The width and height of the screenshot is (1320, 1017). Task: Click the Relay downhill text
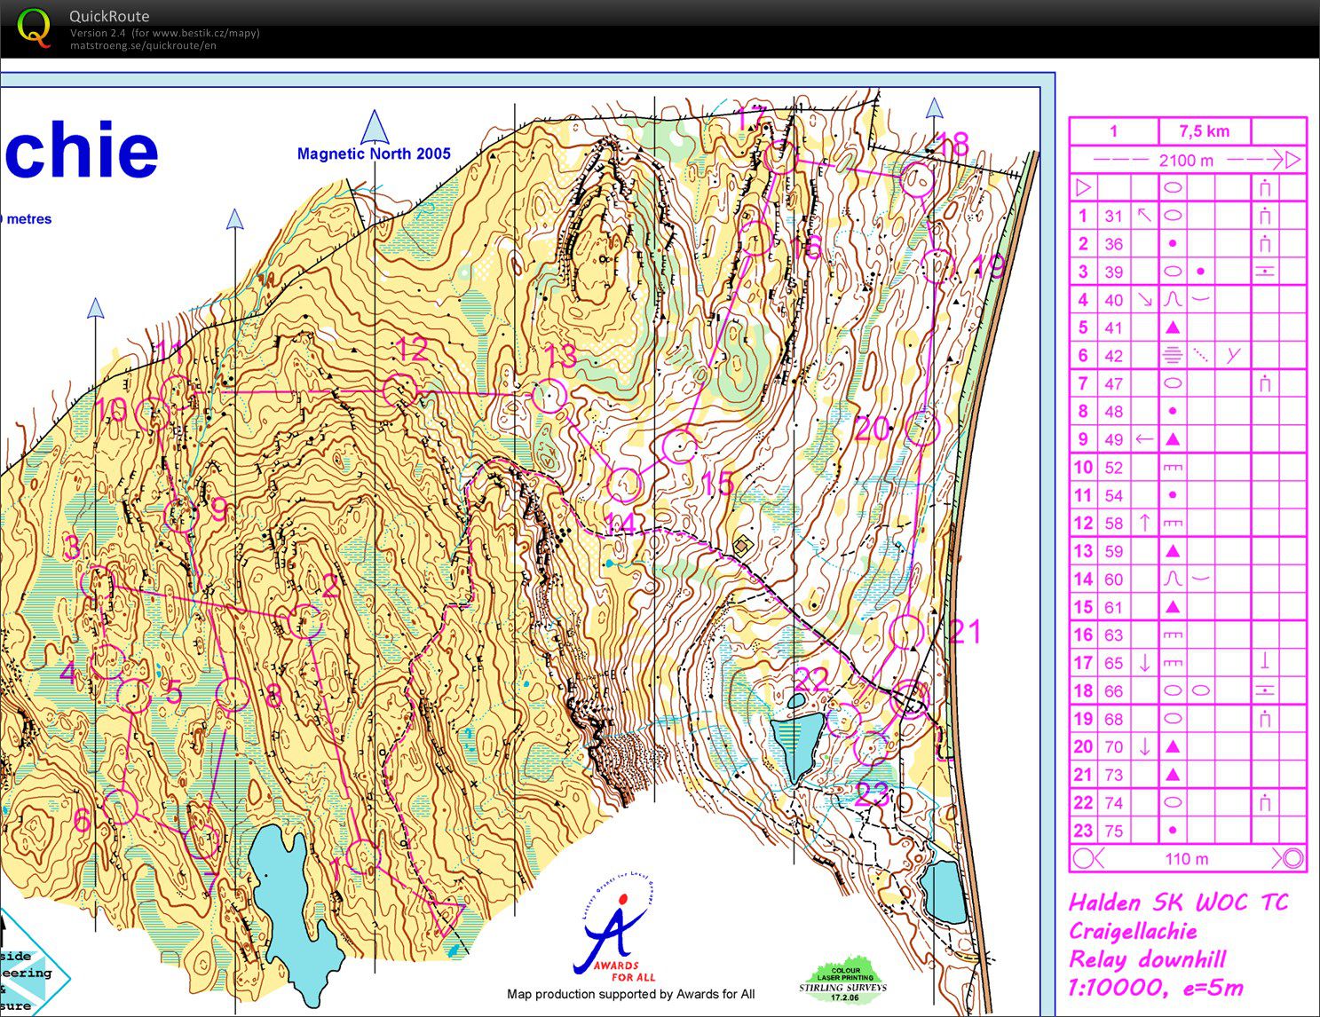1148,959
